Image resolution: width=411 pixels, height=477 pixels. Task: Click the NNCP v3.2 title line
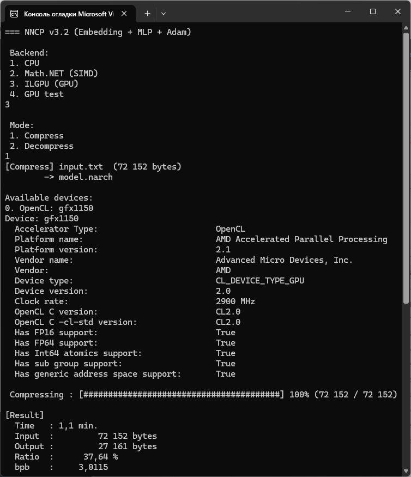click(98, 32)
